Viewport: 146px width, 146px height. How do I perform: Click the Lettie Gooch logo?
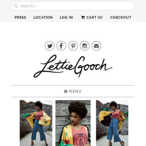pyautogui.click(x=73, y=66)
